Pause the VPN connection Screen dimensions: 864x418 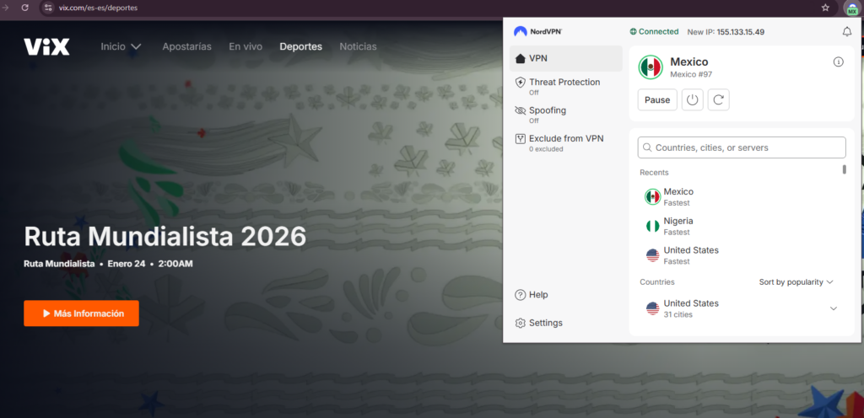coord(657,100)
